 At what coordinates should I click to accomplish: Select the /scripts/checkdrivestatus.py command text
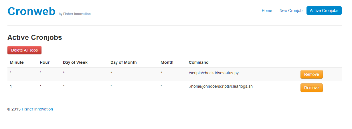214,73
